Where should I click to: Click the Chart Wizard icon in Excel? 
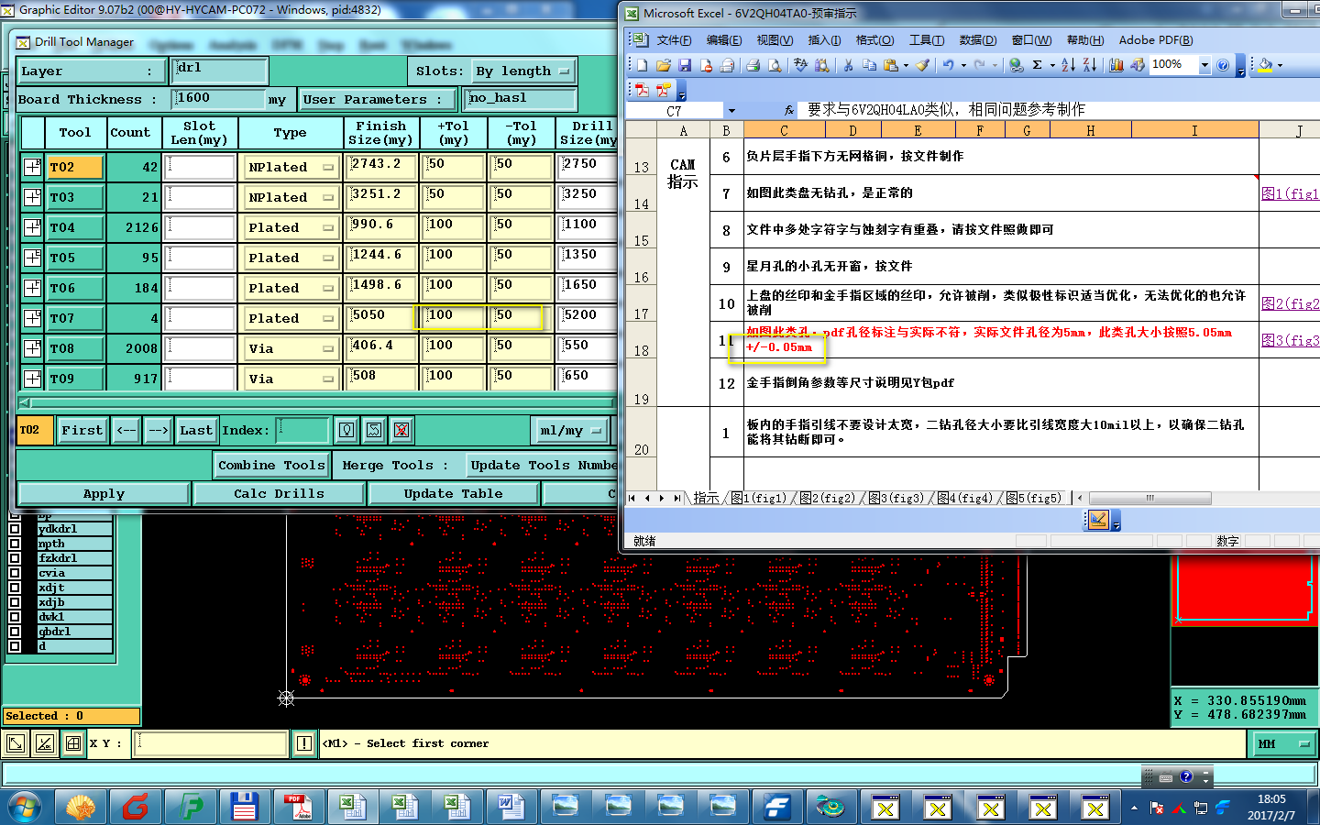tap(1116, 65)
